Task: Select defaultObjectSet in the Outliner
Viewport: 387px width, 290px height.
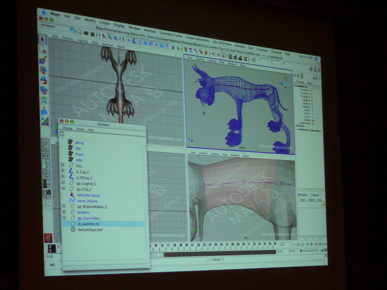Action: [90, 230]
